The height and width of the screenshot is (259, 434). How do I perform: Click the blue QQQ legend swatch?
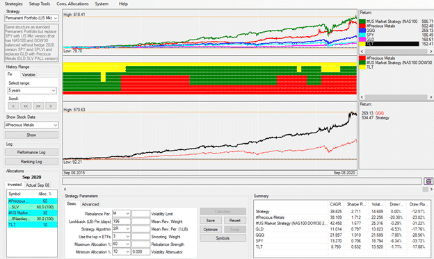click(x=362, y=31)
